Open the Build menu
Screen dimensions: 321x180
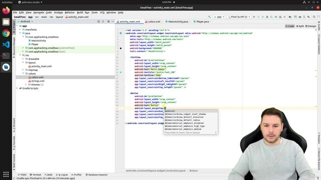[80, 12]
